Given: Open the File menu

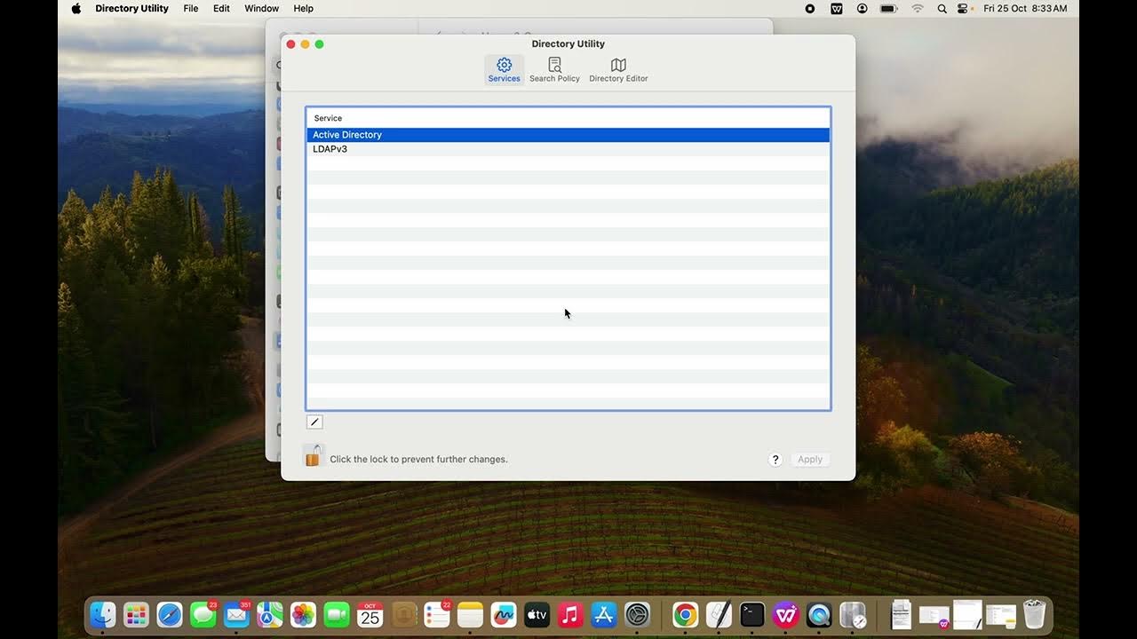Looking at the screenshot, I should click(191, 8).
